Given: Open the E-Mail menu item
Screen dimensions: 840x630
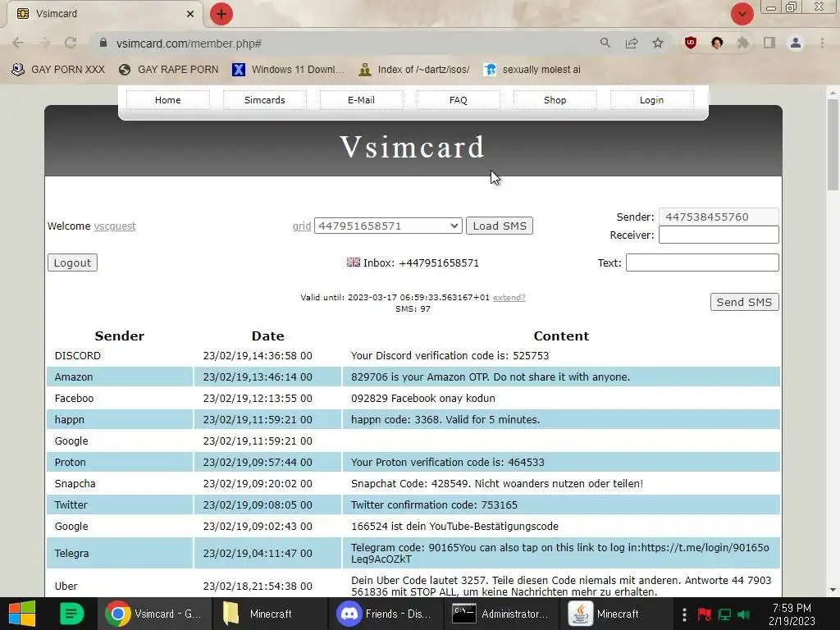Looking at the screenshot, I should point(361,100).
